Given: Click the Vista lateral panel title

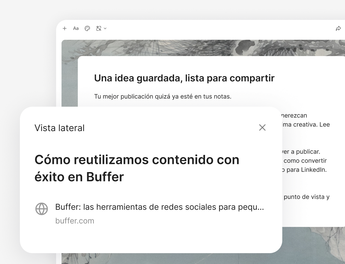Looking at the screenshot, I should (59, 128).
